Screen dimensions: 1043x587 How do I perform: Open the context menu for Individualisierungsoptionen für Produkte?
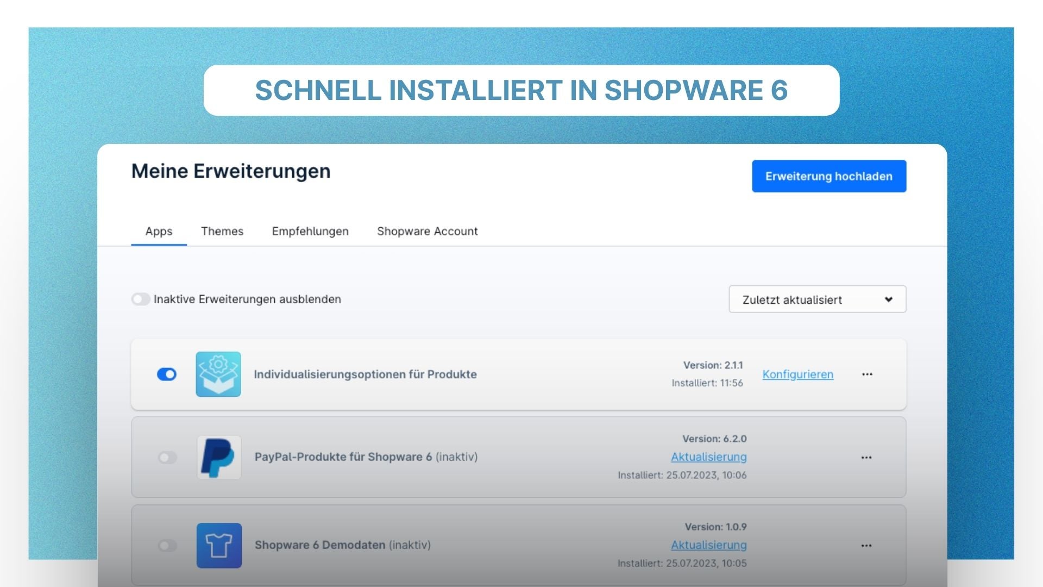click(x=867, y=374)
